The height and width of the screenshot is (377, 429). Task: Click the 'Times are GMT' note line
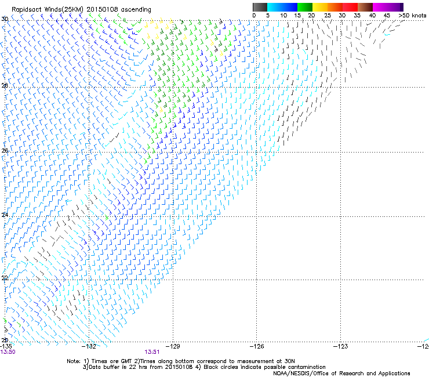point(181,361)
